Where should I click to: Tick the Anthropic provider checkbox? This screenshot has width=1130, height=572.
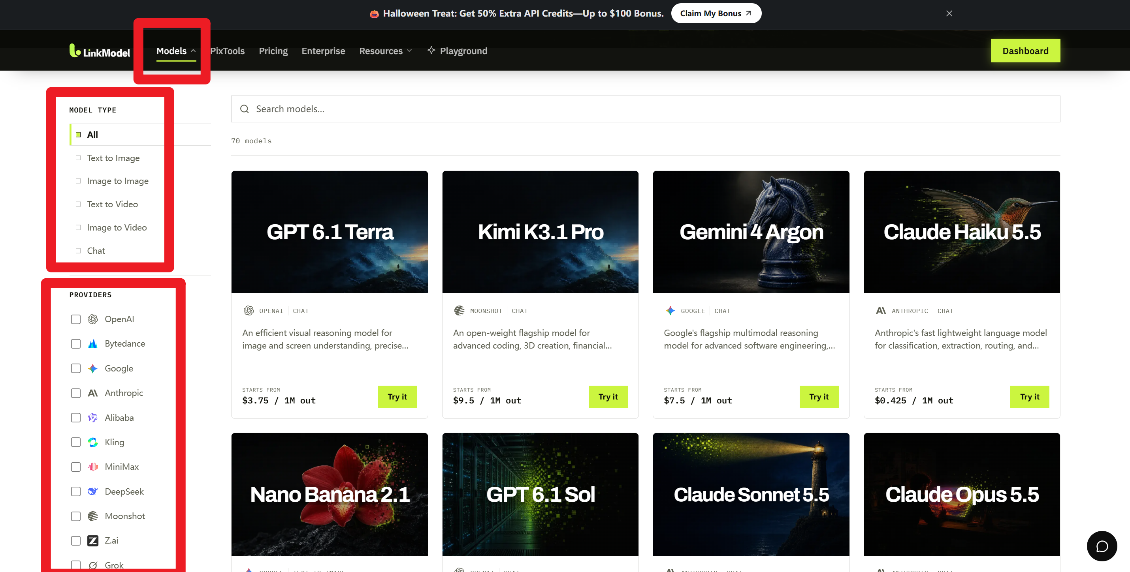(76, 393)
